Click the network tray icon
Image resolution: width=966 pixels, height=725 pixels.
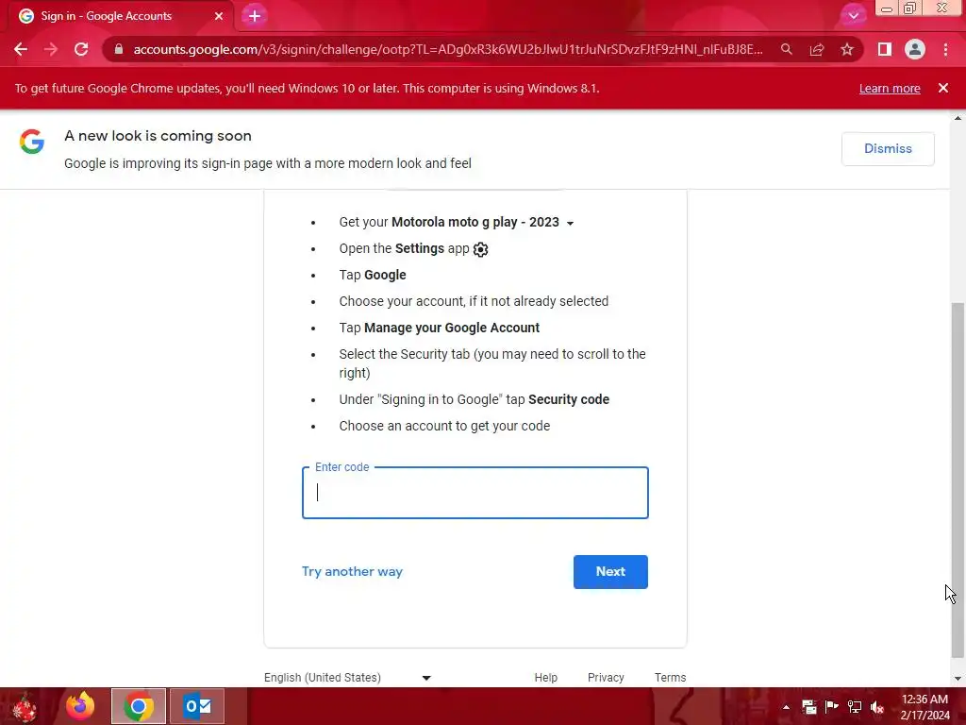pyautogui.click(x=855, y=706)
